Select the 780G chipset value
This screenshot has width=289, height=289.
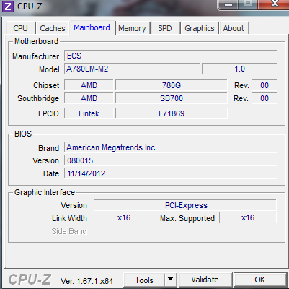pyautogui.click(x=172, y=85)
